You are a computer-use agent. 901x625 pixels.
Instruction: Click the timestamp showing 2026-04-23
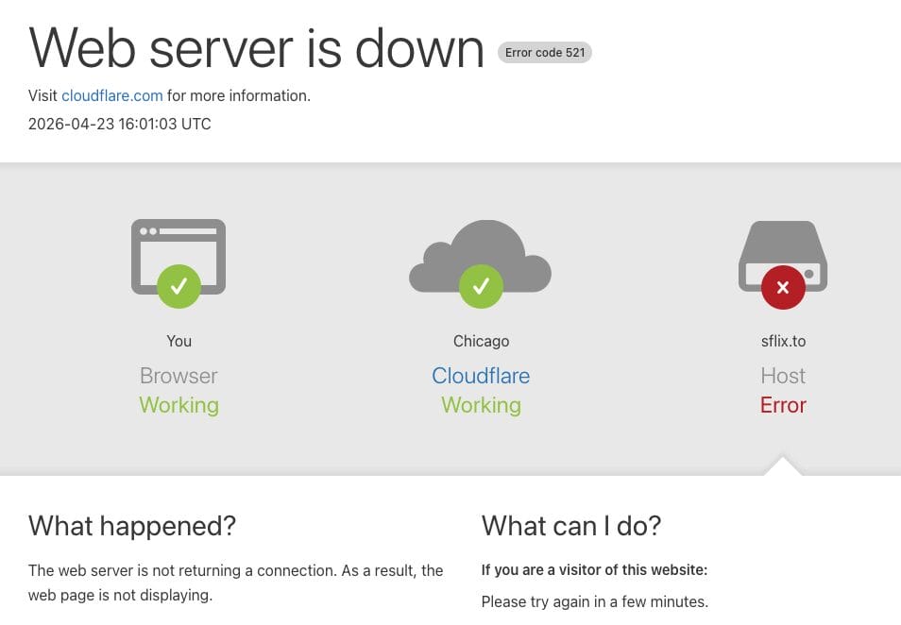[x=119, y=124]
